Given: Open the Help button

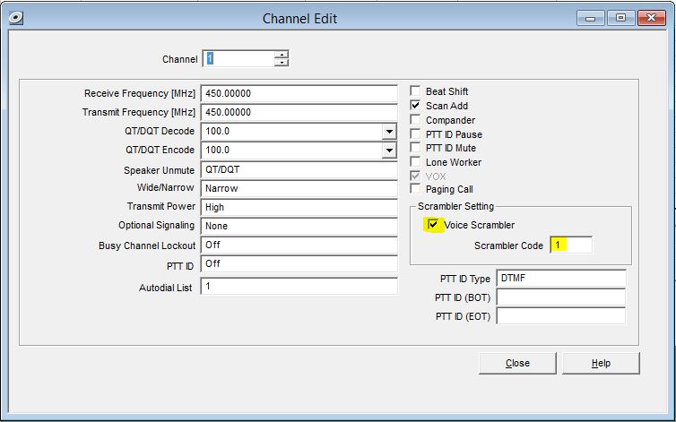Looking at the screenshot, I should point(601,363).
